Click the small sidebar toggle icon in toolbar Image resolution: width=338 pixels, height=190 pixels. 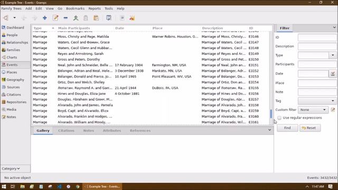pos(122,18)
